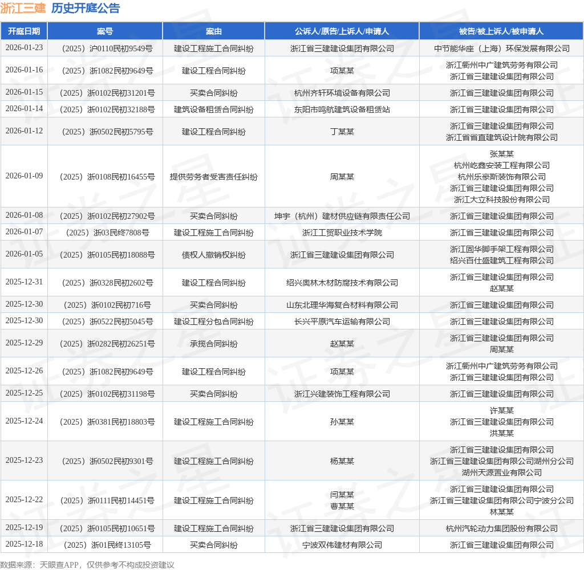Viewport: 584px width, 570px height.
Task: Click plaintiff 赵某某 in 2025-12-29 row
Action: point(342,344)
